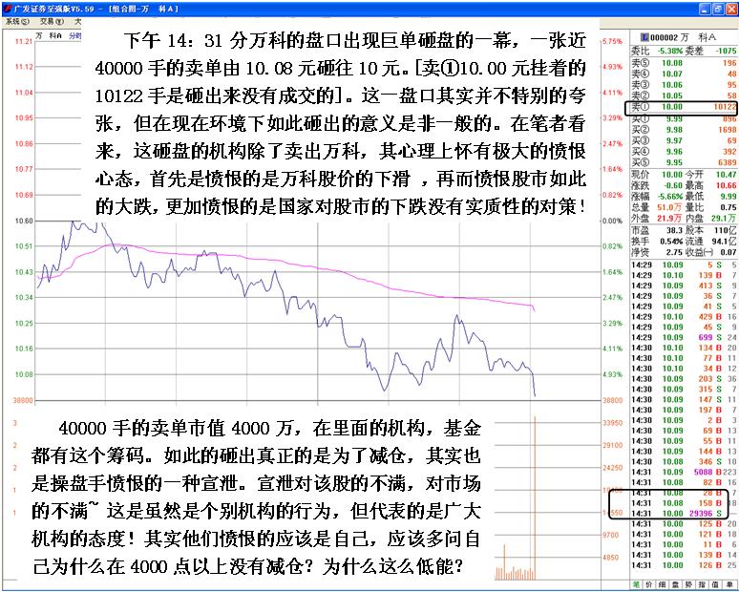Select the 卖② 10.05 order row
Image resolution: width=739 pixels, height=592 pixels.
(684, 95)
